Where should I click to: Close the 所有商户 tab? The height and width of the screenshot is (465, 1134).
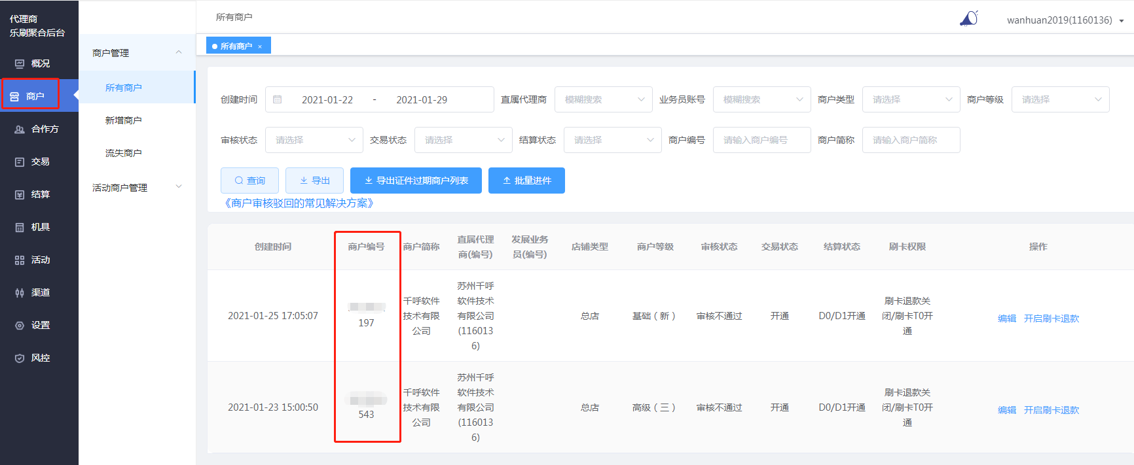point(260,46)
